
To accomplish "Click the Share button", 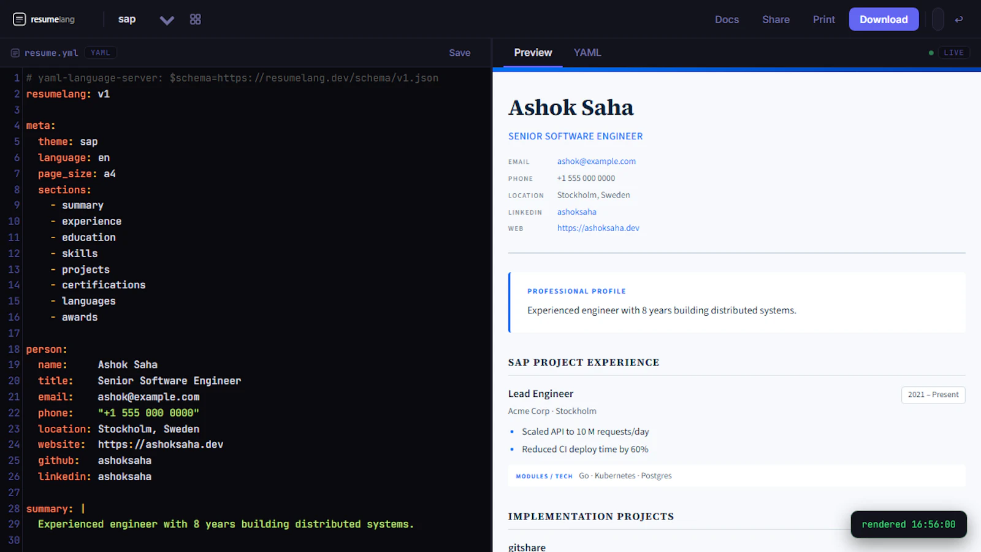I will pyautogui.click(x=776, y=20).
